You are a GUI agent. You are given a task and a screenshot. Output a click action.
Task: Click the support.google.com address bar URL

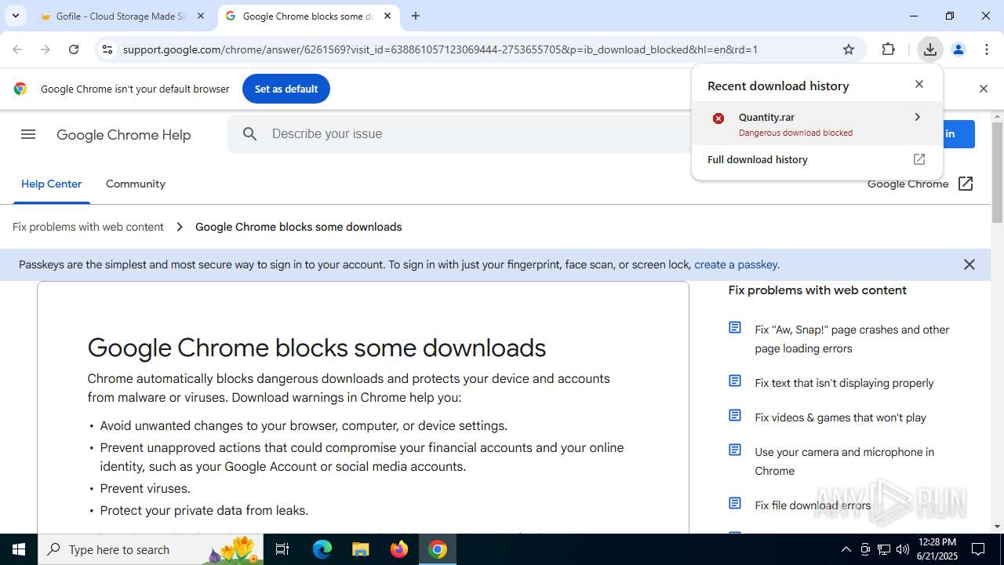click(440, 49)
